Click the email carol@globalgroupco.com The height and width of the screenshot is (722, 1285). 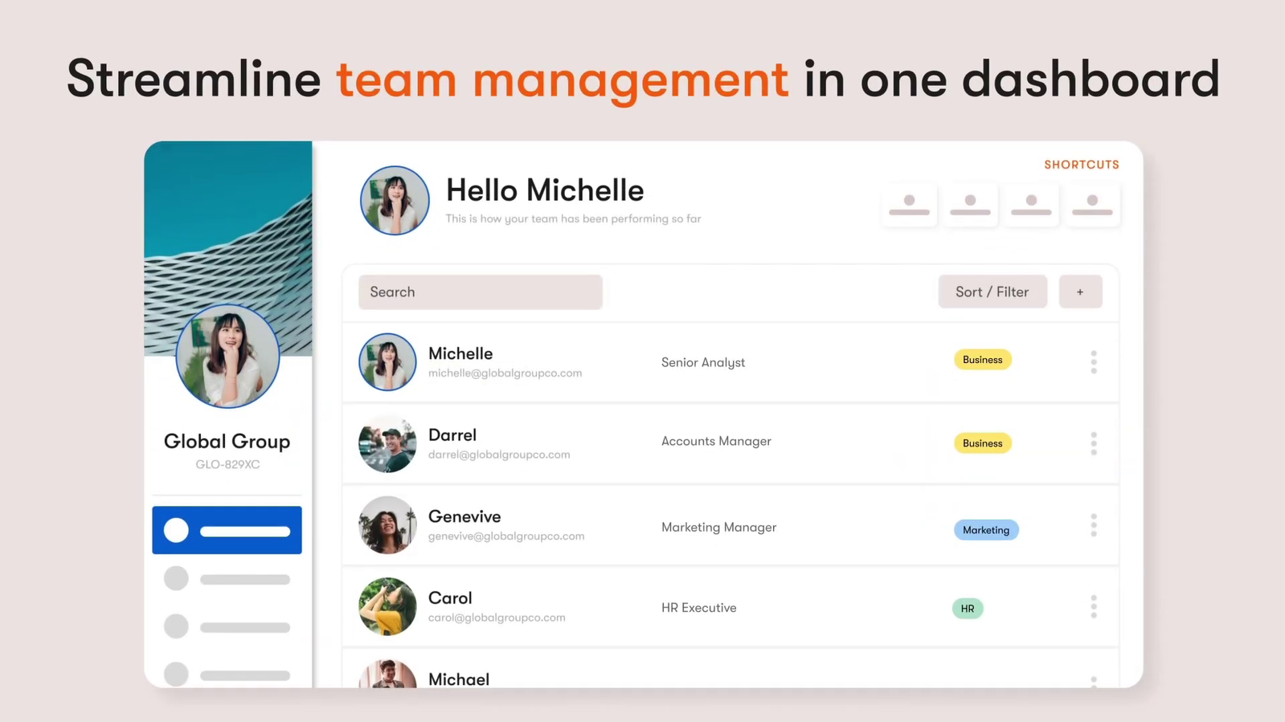(497, 618)
